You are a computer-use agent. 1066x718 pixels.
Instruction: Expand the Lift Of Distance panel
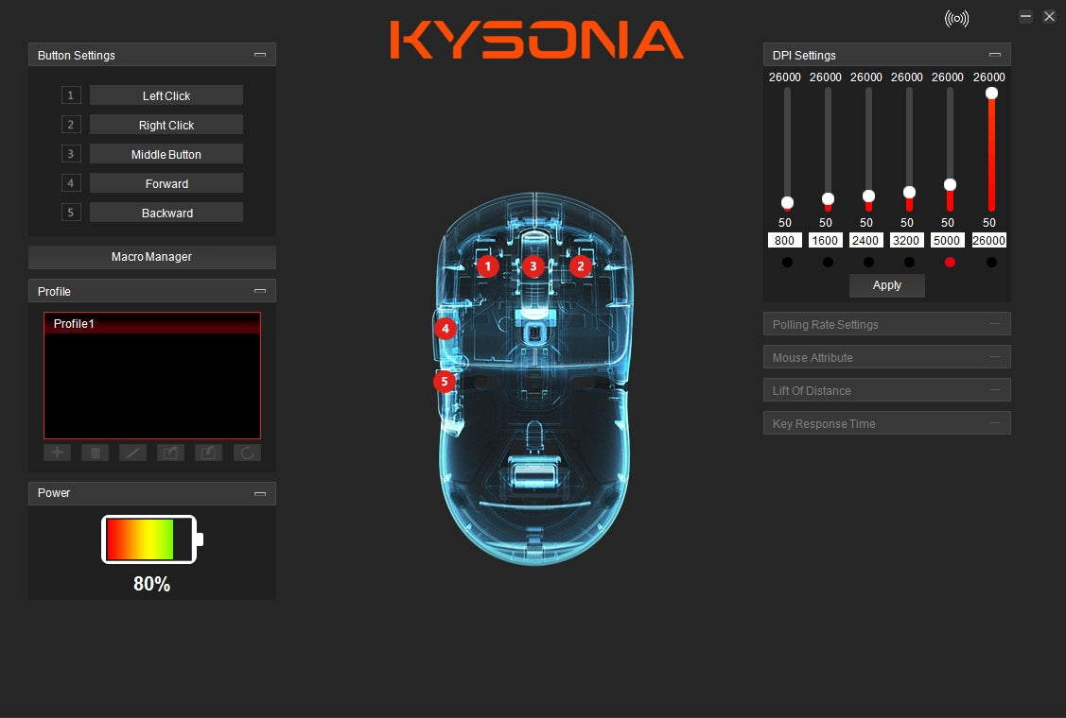[886, 390]
